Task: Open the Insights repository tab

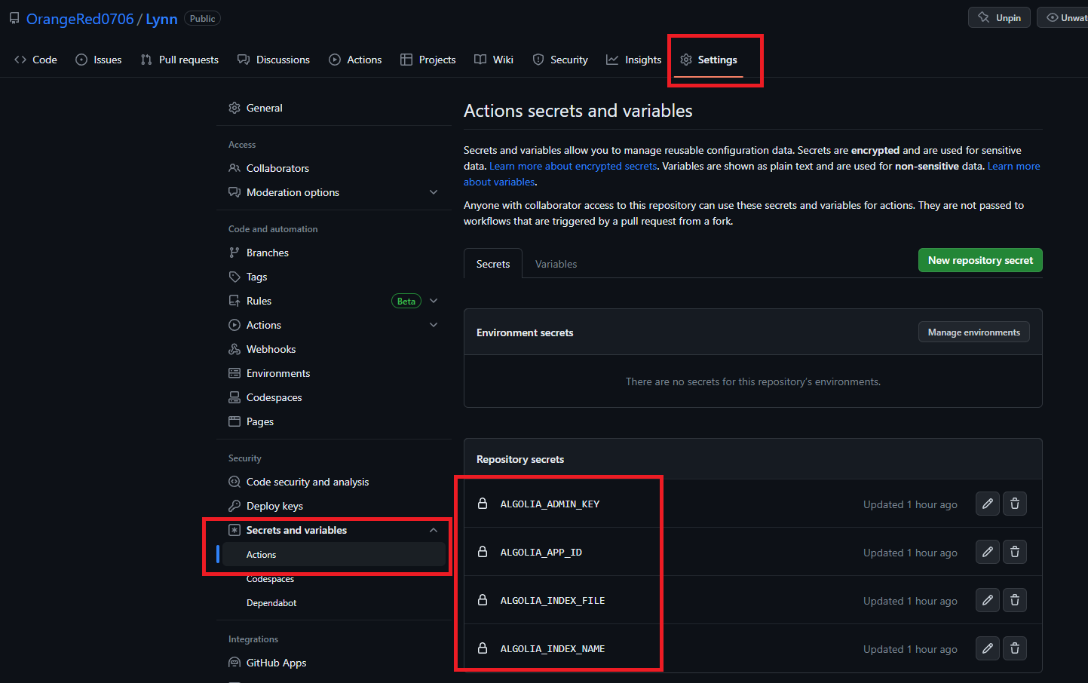Action: coord(634,60)
